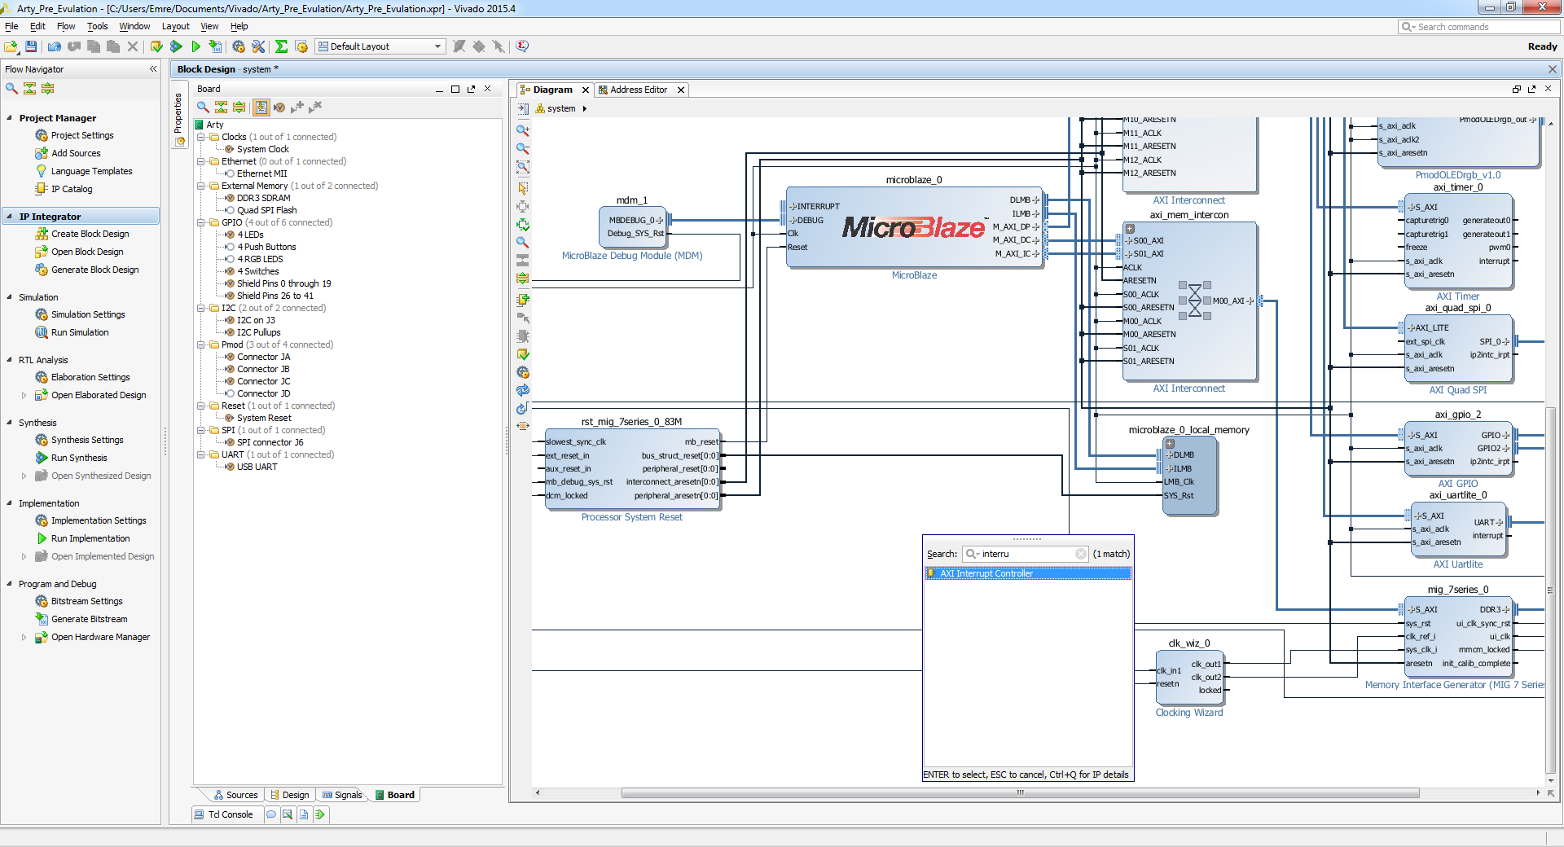Open the Default Layout dropdown

coord(437,46)
